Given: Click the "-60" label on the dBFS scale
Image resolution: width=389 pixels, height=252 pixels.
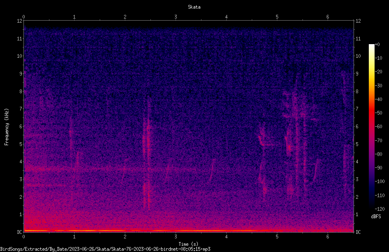Looking at the screenshot, I should click(x=378, y=127).
